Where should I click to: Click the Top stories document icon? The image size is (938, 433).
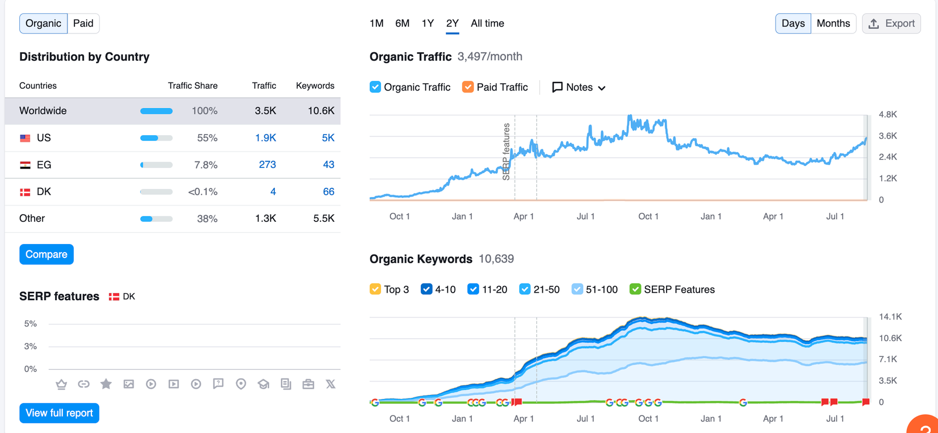click(286, 384)
